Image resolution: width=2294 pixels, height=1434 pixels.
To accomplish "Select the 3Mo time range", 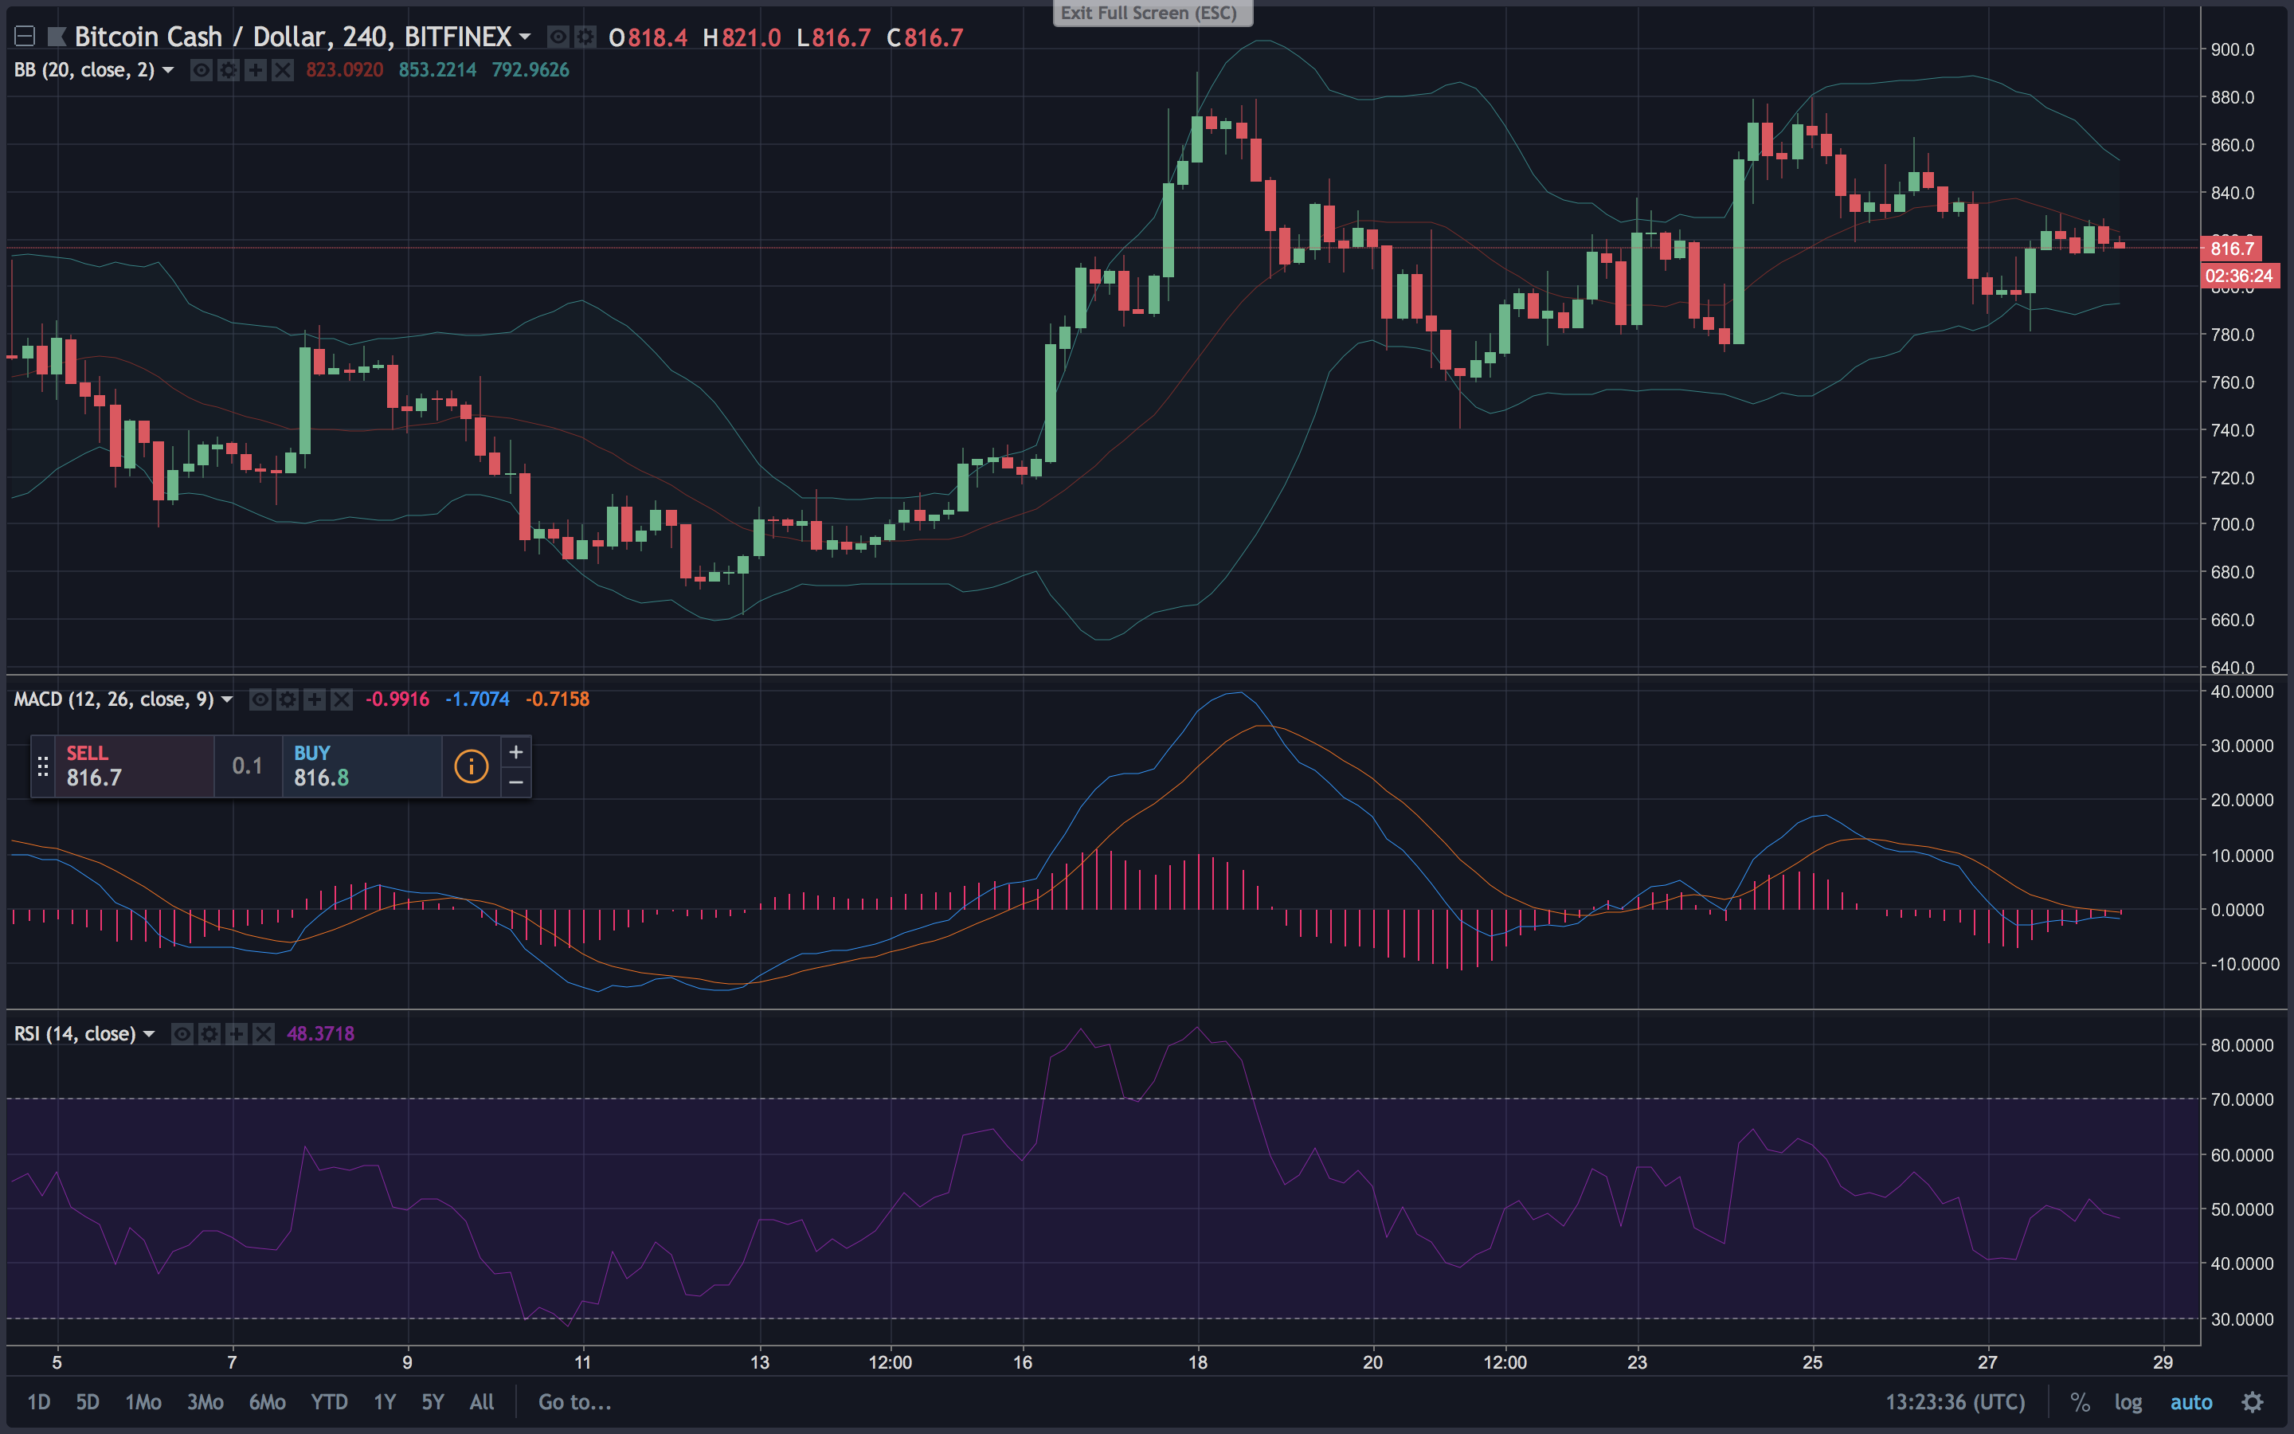I will (x=205, y=1402).
